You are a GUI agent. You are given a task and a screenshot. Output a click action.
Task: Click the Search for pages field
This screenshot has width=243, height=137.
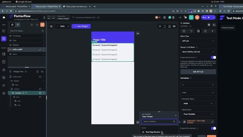click(x=27, y=31)
